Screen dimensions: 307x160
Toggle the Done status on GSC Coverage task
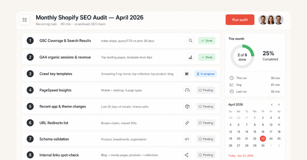click(x=207, y=41)
